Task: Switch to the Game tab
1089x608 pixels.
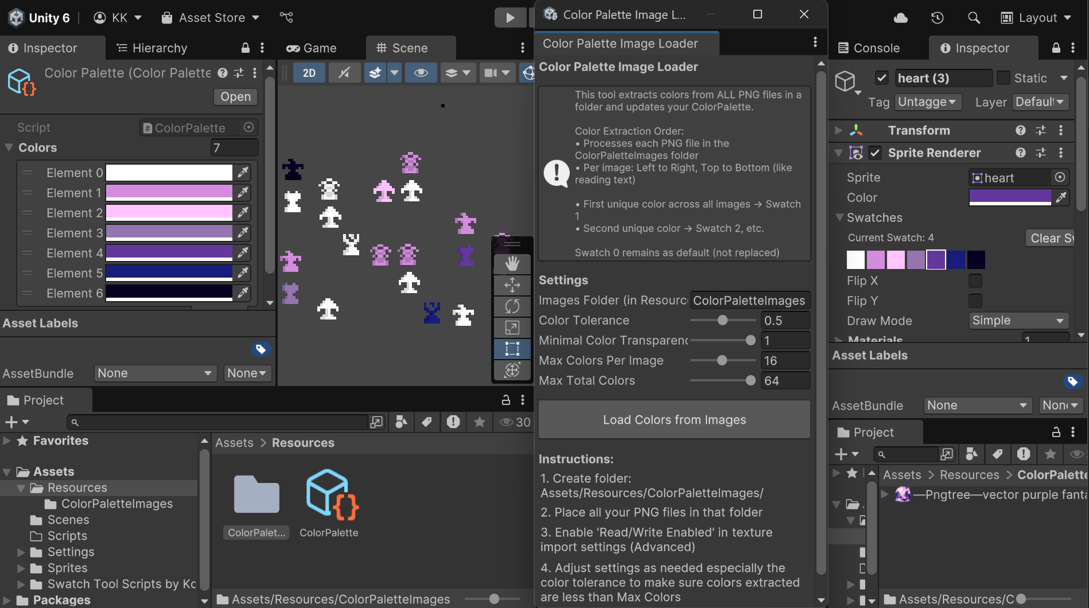Action: 312,48
